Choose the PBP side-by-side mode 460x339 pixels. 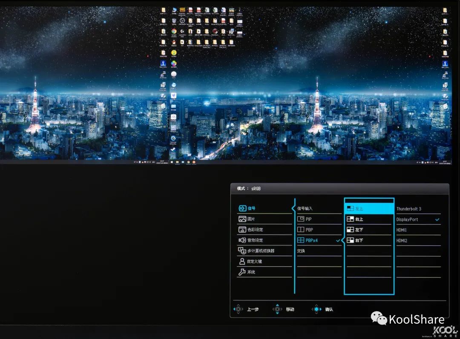(x=319, y=229)
